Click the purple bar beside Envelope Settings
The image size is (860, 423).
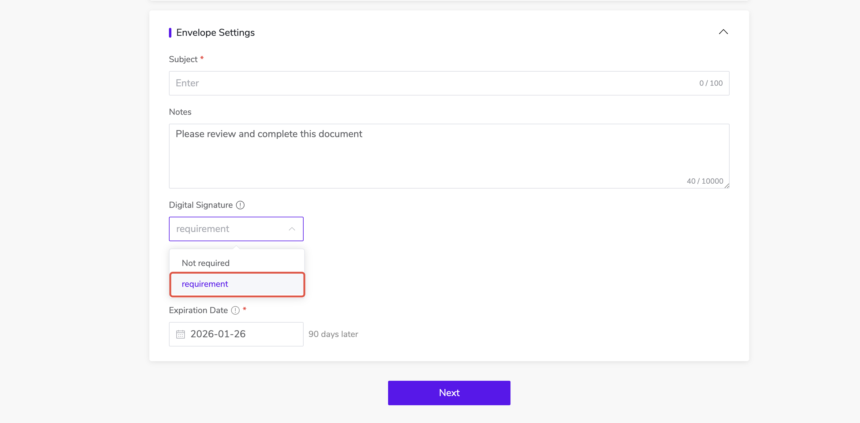pyautogui.click(x=170, y=32)
